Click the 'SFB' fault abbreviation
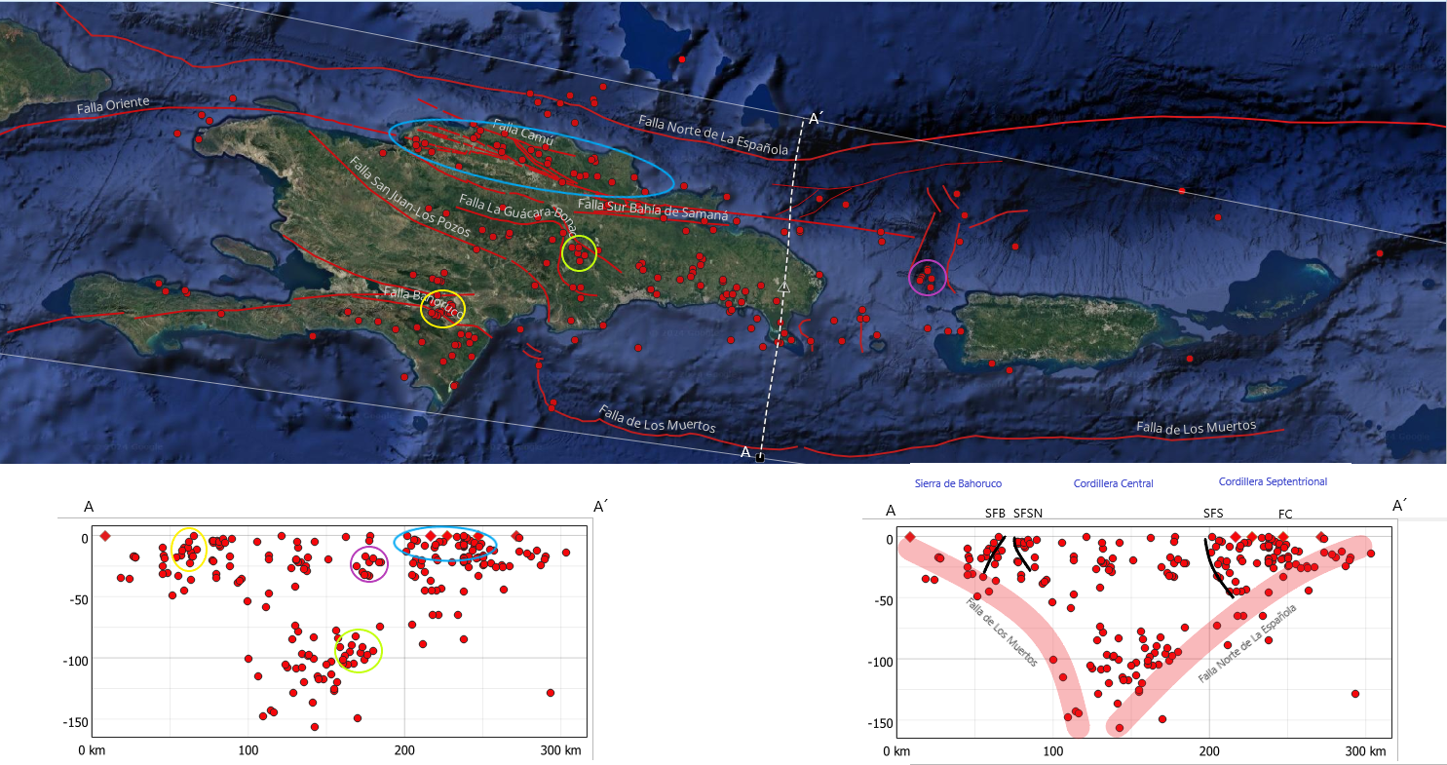The width and height of the screenshot is (1447, 765). tap(995, 512)
